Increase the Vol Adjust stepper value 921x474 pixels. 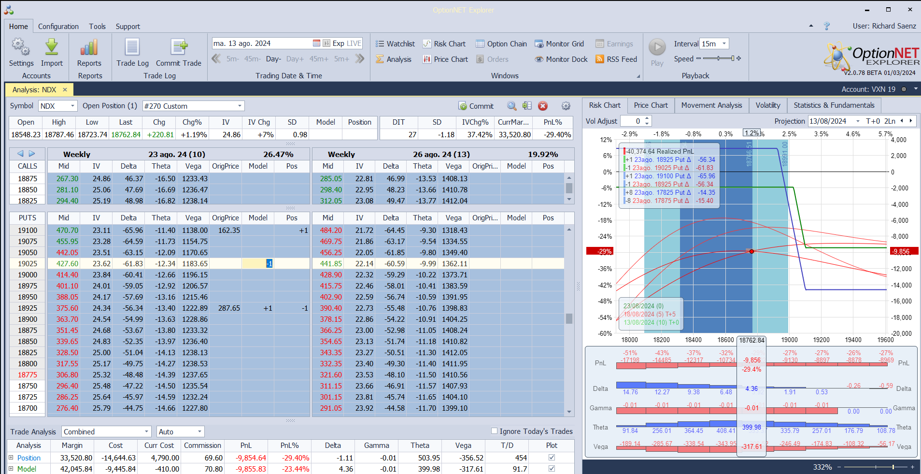point(648,118)
